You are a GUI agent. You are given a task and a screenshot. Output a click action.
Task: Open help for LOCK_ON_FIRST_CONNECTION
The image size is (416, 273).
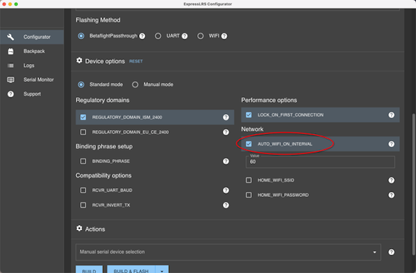(x=391, y=115)
